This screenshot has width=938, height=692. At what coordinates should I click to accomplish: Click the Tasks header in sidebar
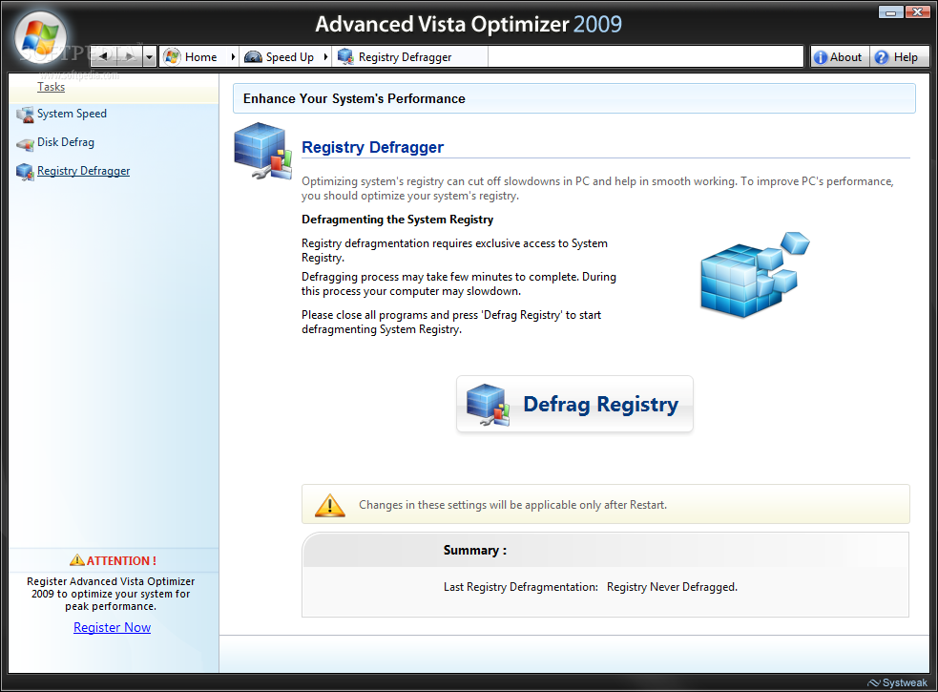51,87
